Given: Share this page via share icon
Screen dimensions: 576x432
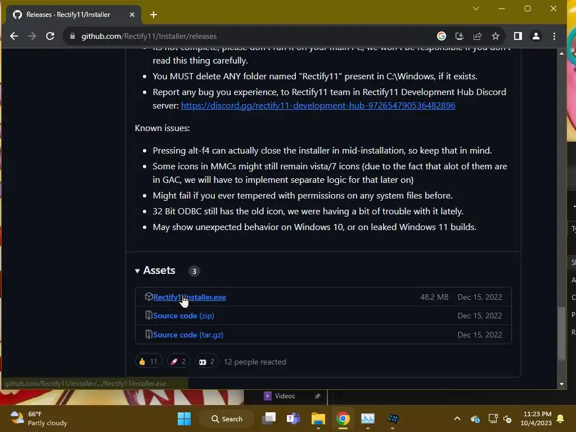Looking at the screenshot, I should [x=477, y=36].
